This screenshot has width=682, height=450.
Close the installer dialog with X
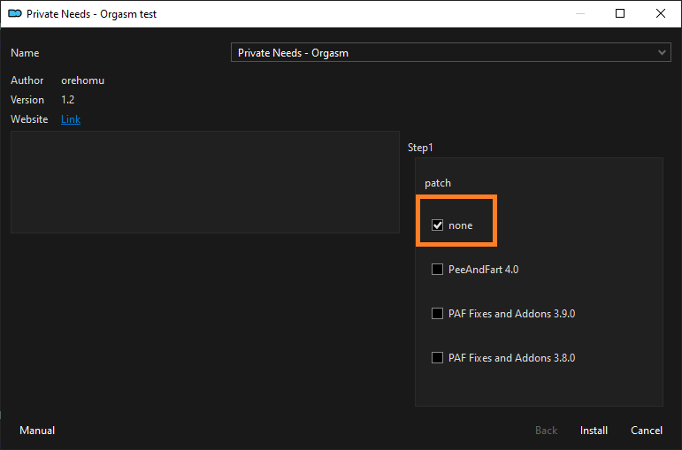pyautogui.click(x=661, y=14)
